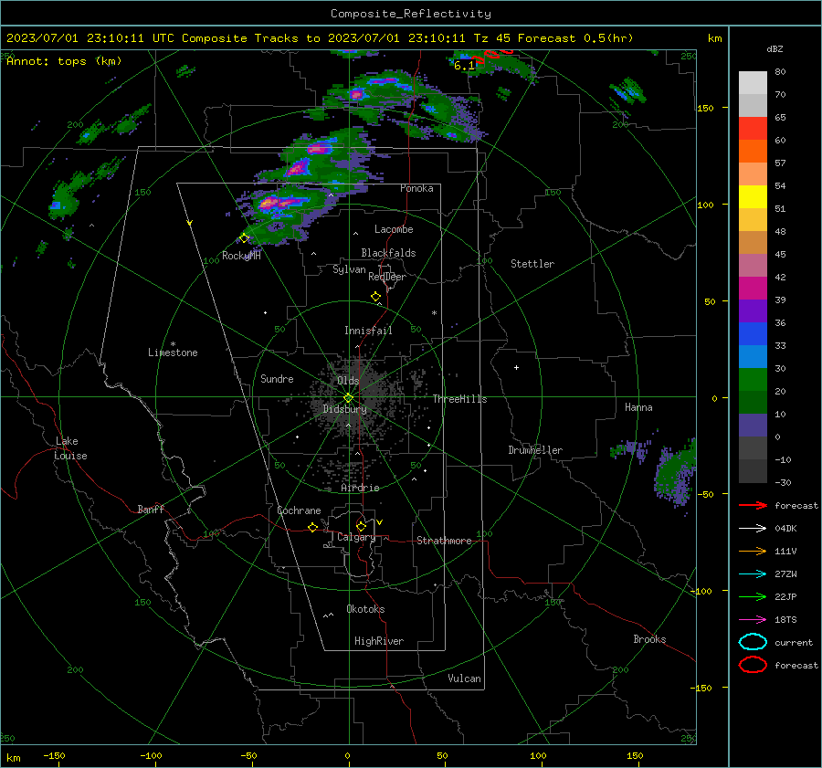
Task: Click the Brooks town label
Action: pos(649,639)
